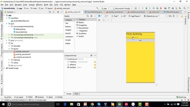Click the zoom out minus icon
The image size is (190, 107).
pyautogui.click(x=167, y=16)
